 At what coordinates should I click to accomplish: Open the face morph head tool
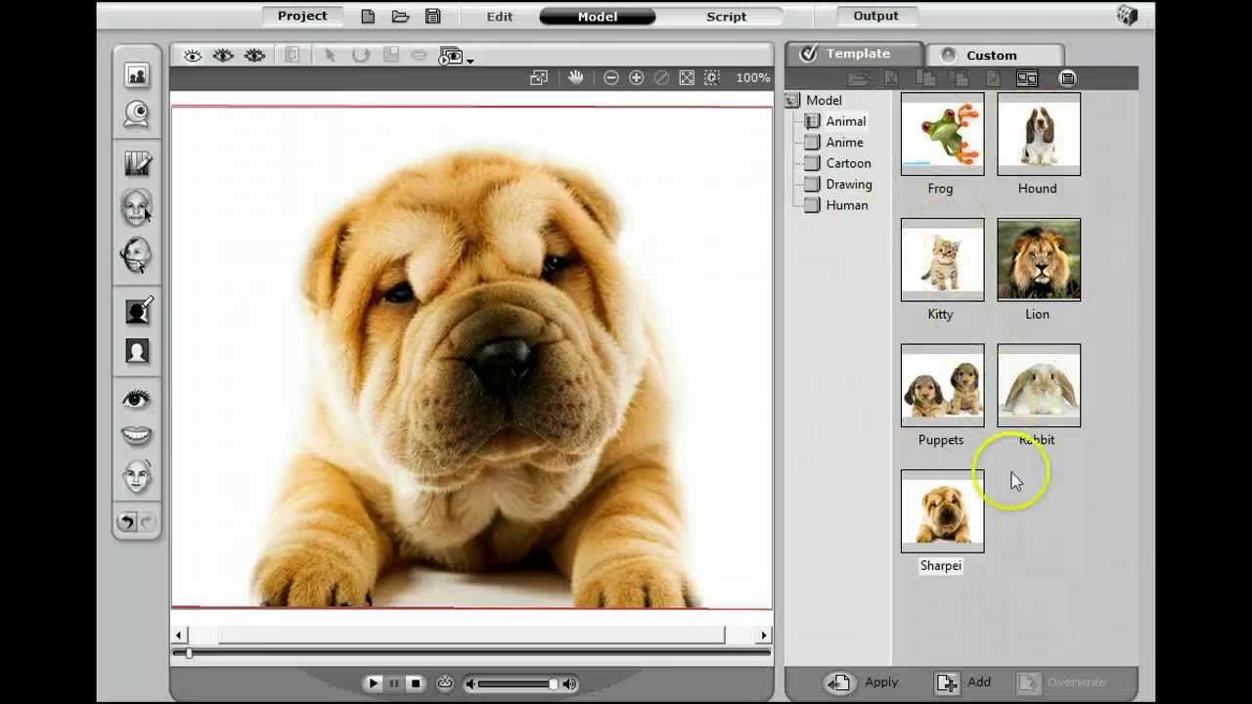tap(137, 477)
